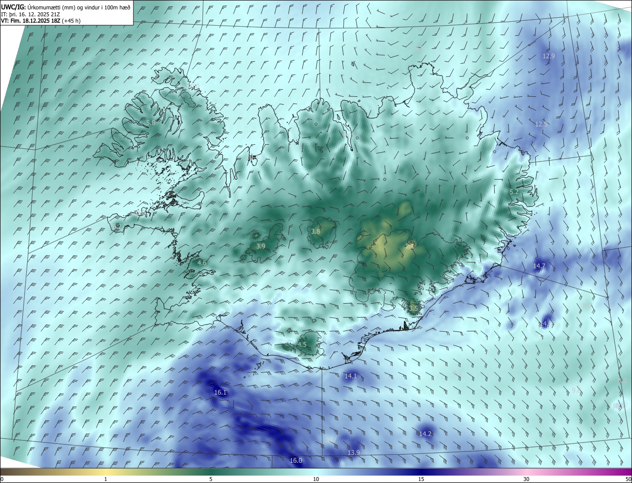
Task: Click the 12.9 precipitation value label
Action: pyautogui.click(x=549, y=56)
